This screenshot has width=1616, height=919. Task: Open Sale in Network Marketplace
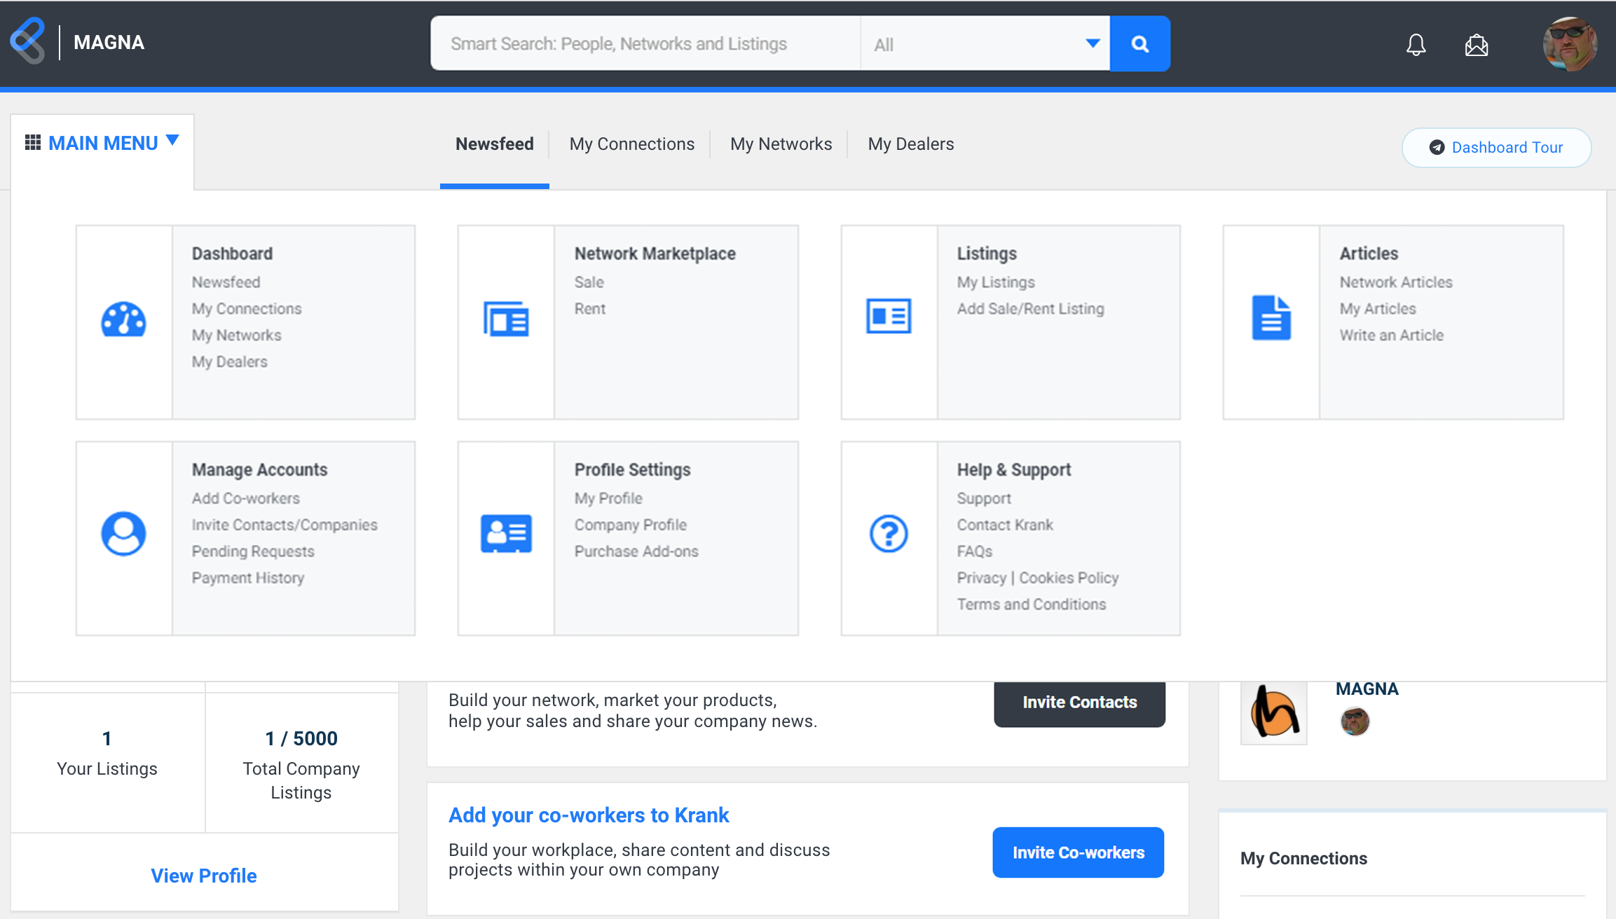pos(589,282)
